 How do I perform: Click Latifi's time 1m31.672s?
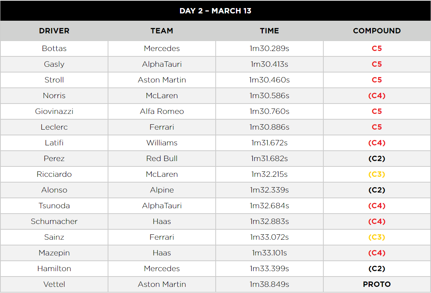(x=269, y=143)
